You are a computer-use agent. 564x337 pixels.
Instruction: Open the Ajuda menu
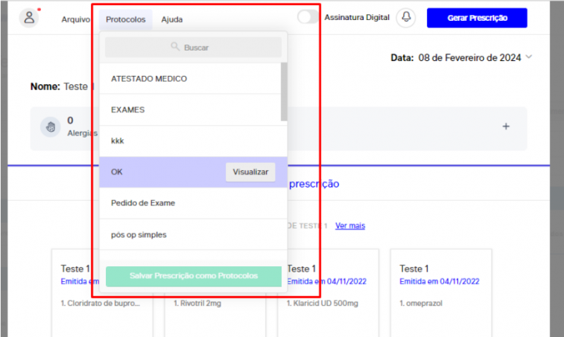171,19
